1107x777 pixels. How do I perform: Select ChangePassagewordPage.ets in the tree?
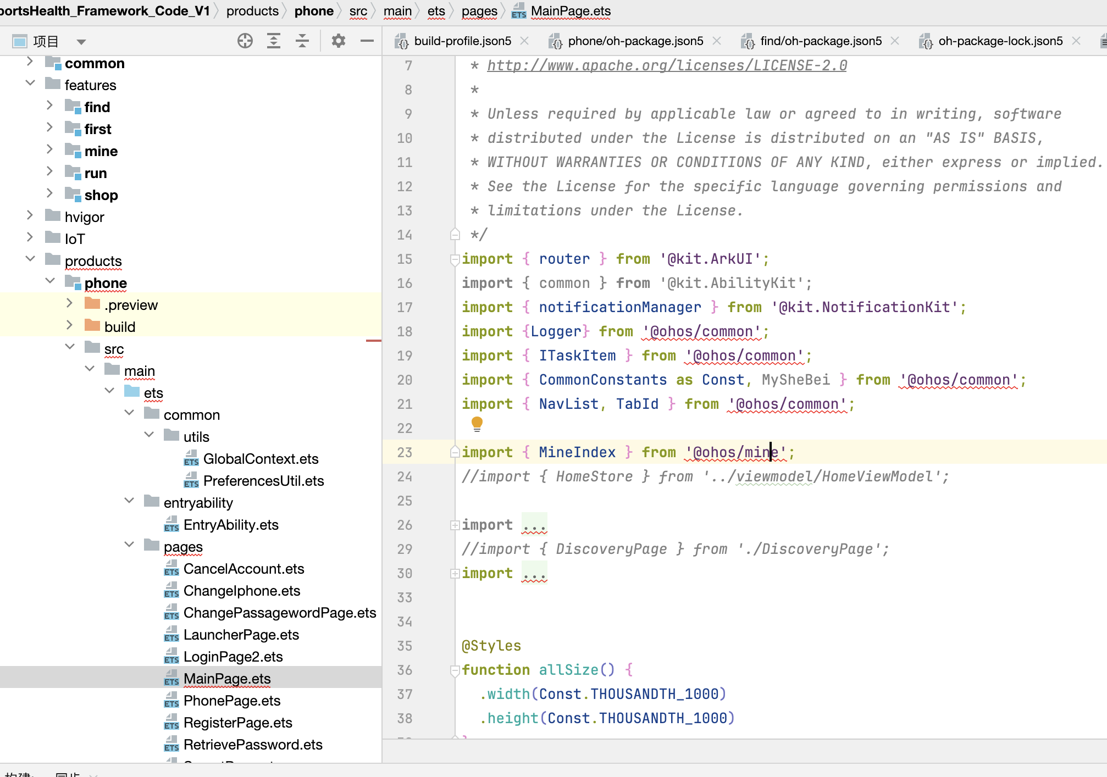(280, 612)
